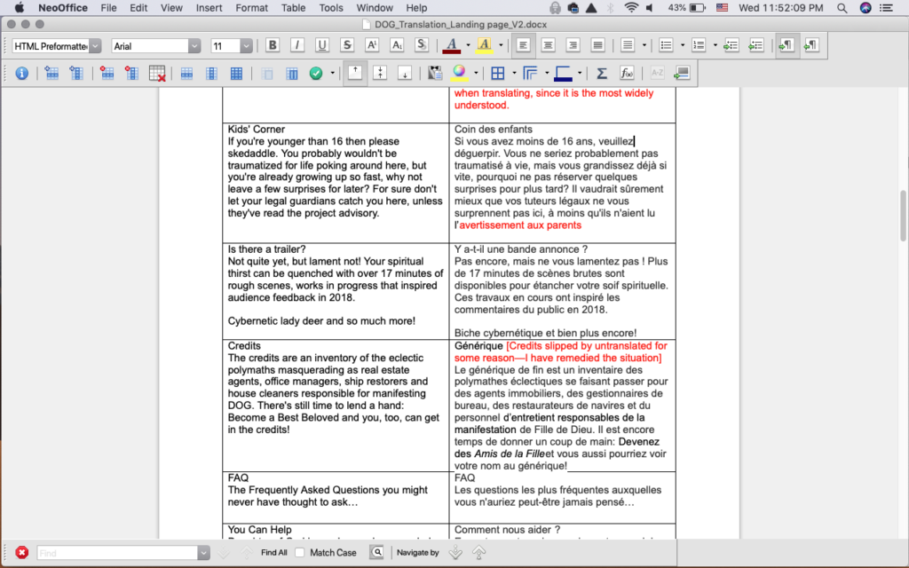Click the Delete Column icon
This screenshot has height=568, width=909.
(131, 73)
